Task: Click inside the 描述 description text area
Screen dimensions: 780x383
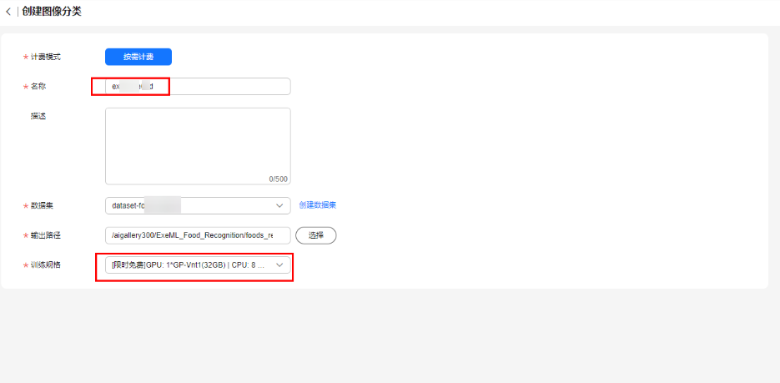Action: click(x=198, y=142)
